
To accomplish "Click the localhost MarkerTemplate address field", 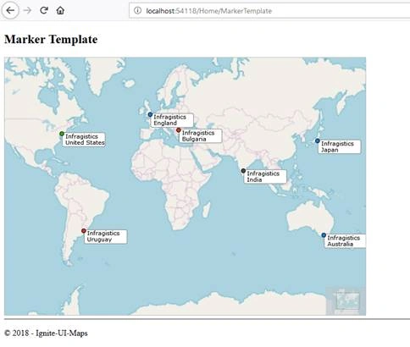I will point(269,11).
